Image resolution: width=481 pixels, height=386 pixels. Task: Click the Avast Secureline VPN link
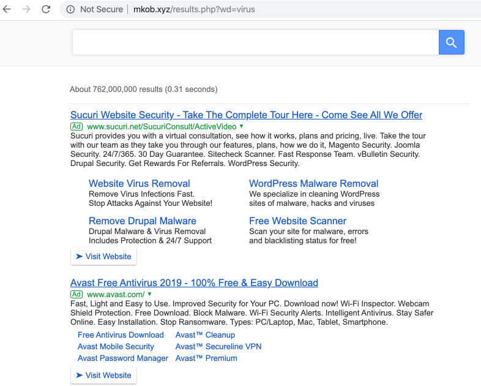218,346
